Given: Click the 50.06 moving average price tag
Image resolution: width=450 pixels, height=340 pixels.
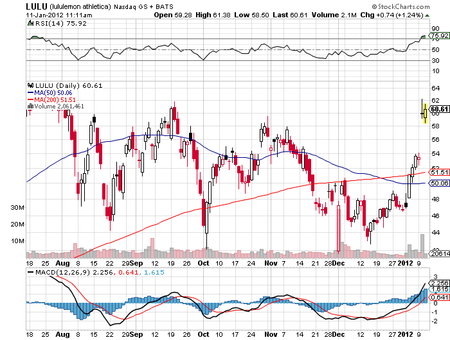Looking at the screenshot, I should (439, 183).
